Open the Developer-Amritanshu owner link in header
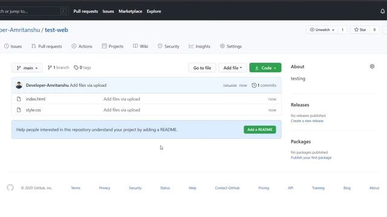The height and width of the screenshot is (217, 387). [20, 30]
